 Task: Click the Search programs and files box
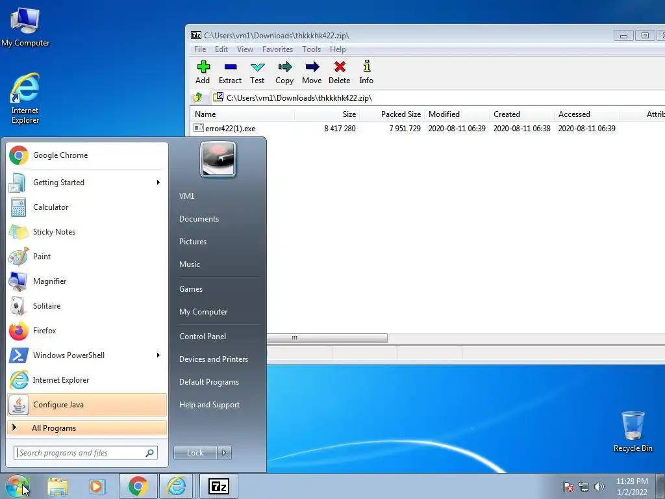pyautogui.click(x=86, y=453)
